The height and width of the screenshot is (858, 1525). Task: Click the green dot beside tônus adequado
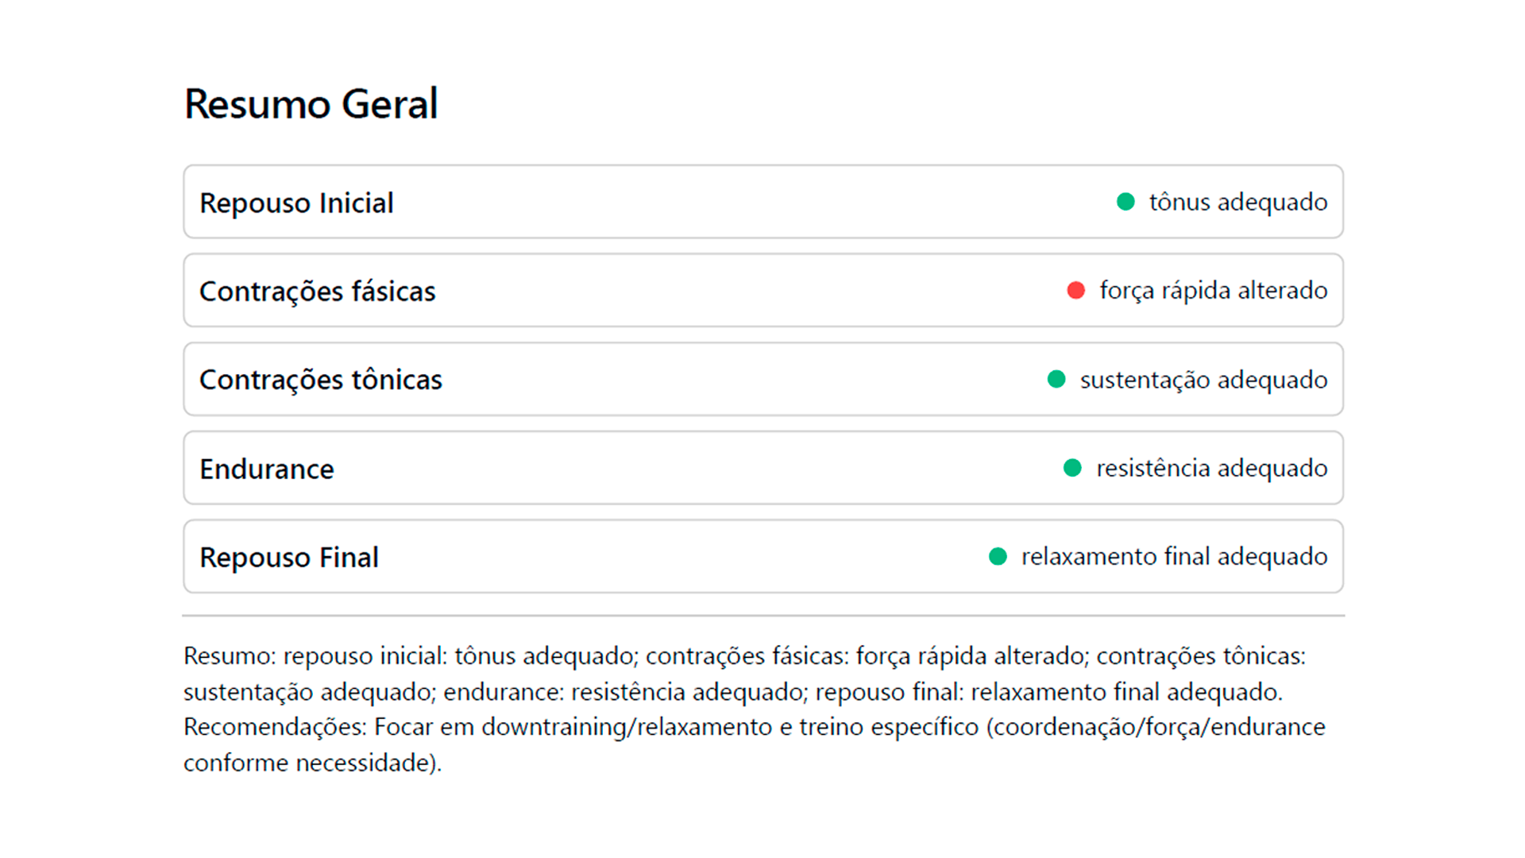pyautogui.click(x=1125, y=202)
